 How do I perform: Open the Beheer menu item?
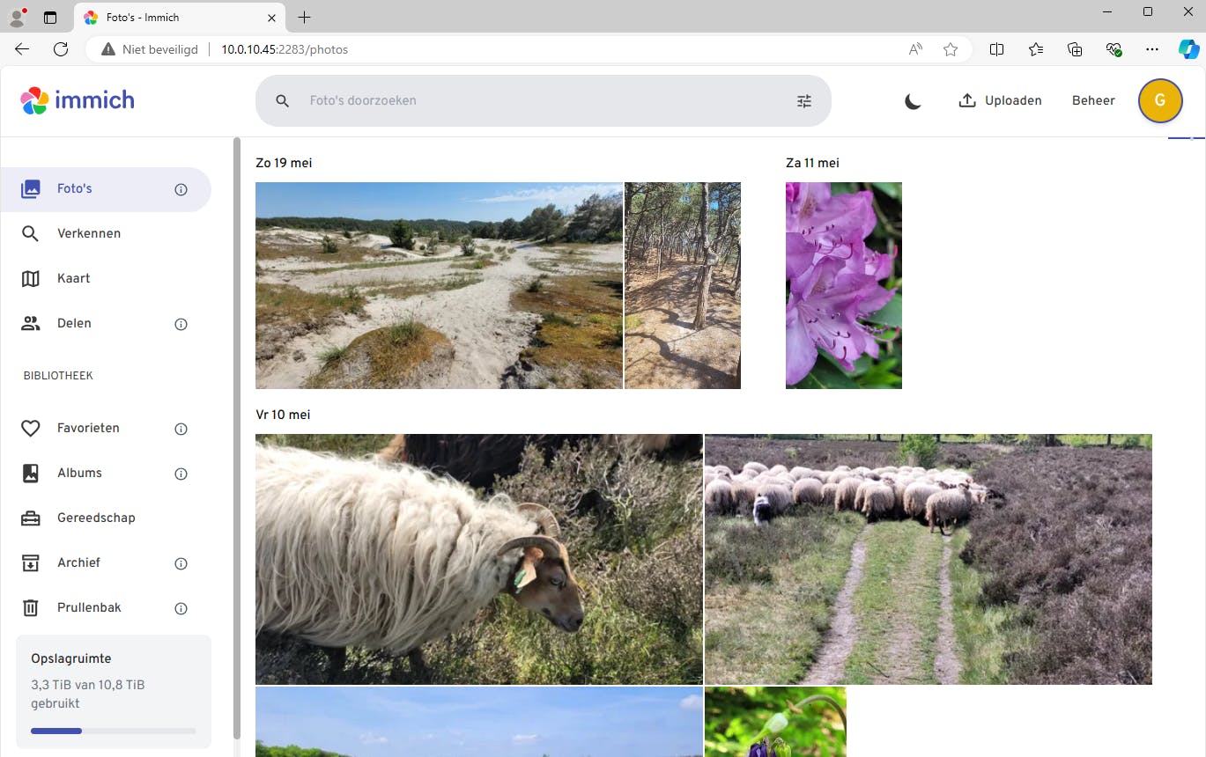1092,100
